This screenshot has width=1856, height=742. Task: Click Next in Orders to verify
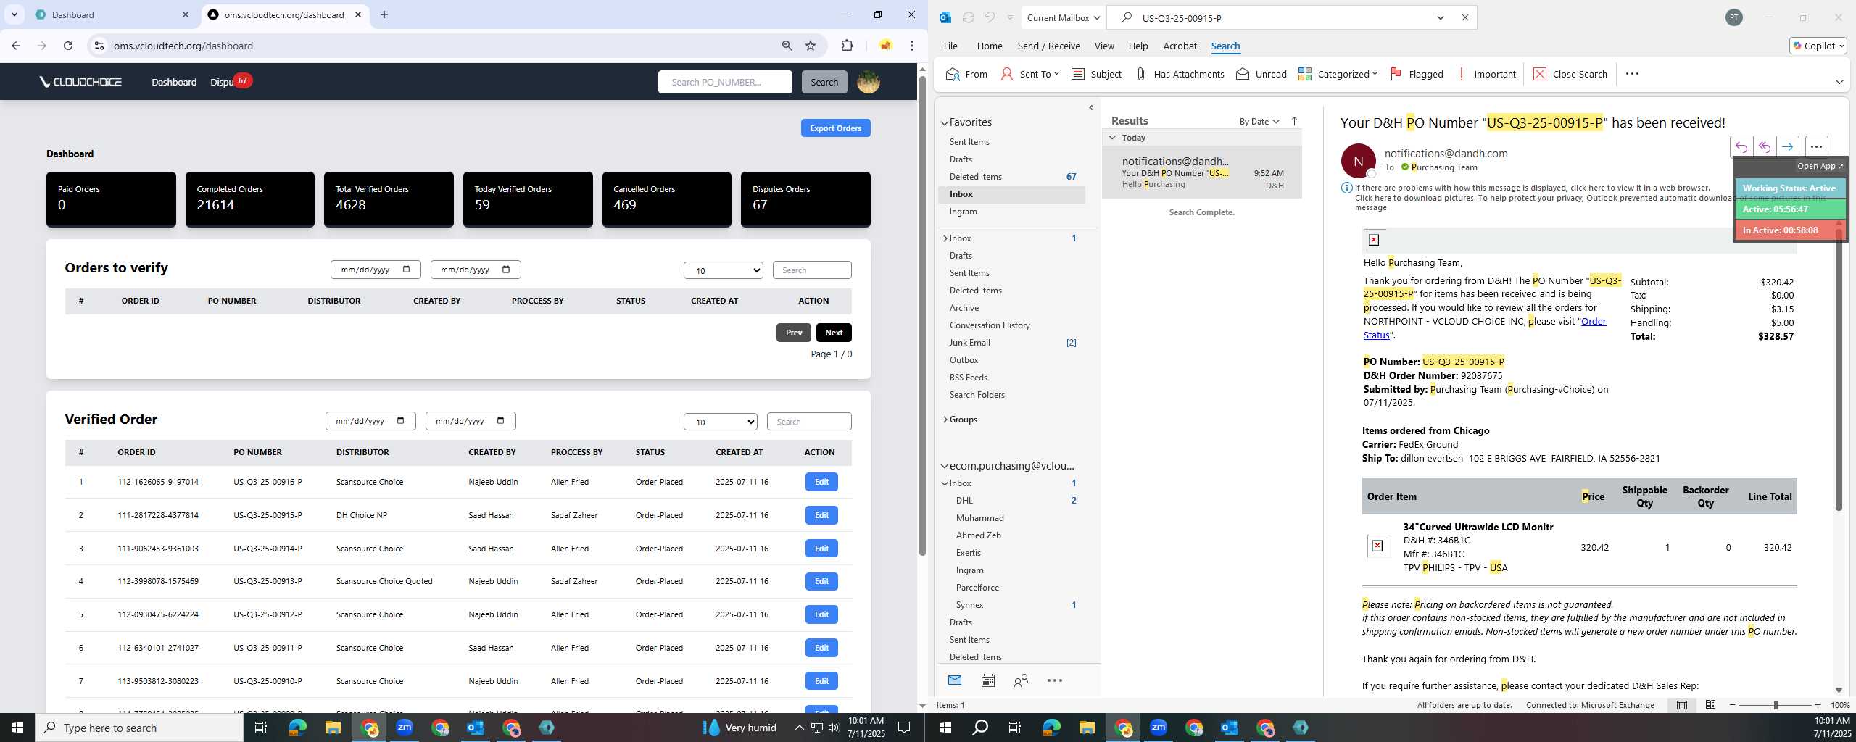click(x=834, y=333)
